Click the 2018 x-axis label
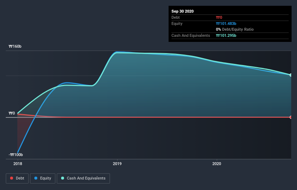The height and width of the screenshot is (190, 297). (18, 164)
